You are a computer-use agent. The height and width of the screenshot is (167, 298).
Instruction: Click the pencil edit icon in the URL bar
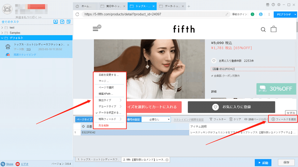click(227, 14)
